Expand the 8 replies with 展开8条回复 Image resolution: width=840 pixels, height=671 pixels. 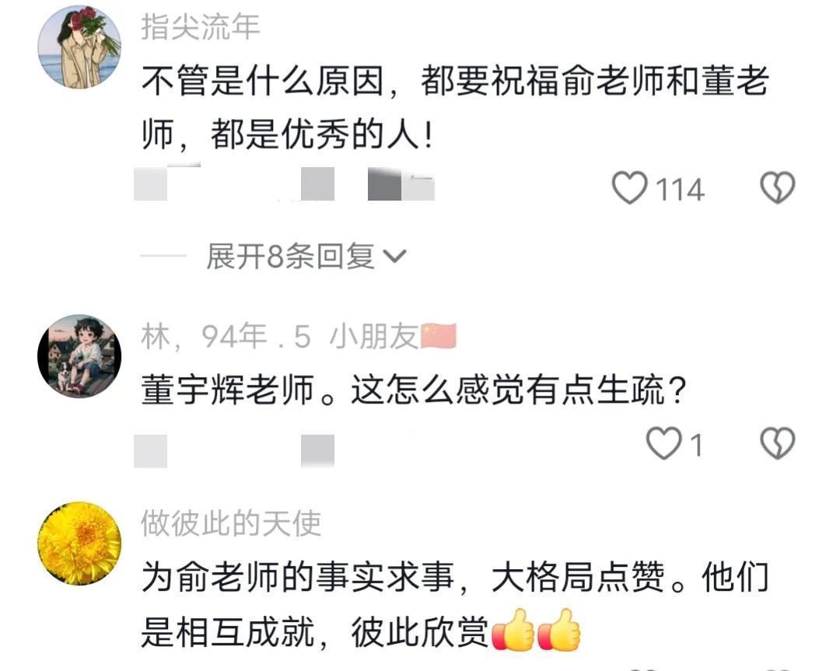tap(290, 256)
